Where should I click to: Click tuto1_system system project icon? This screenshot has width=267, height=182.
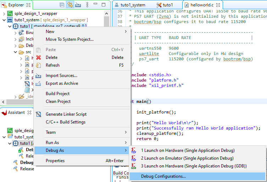[10, 20]
